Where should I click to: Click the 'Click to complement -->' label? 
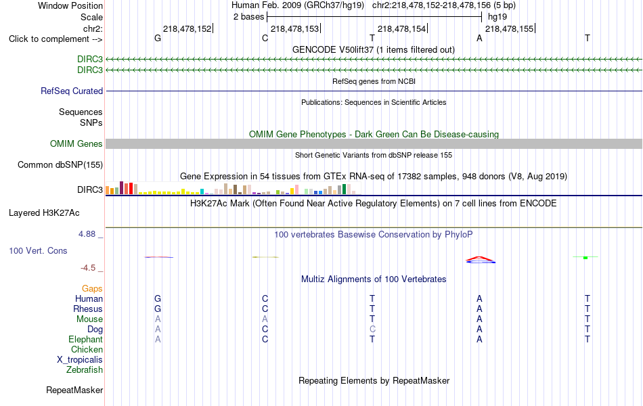[x=56, y=39]
